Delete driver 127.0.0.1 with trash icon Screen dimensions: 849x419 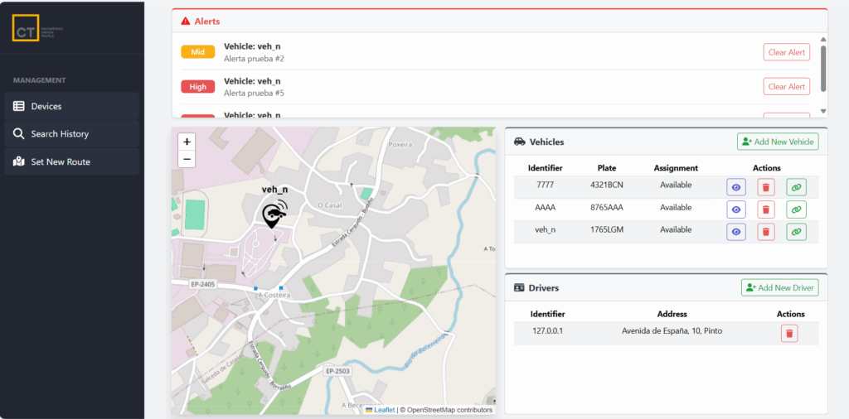(789, 334)
